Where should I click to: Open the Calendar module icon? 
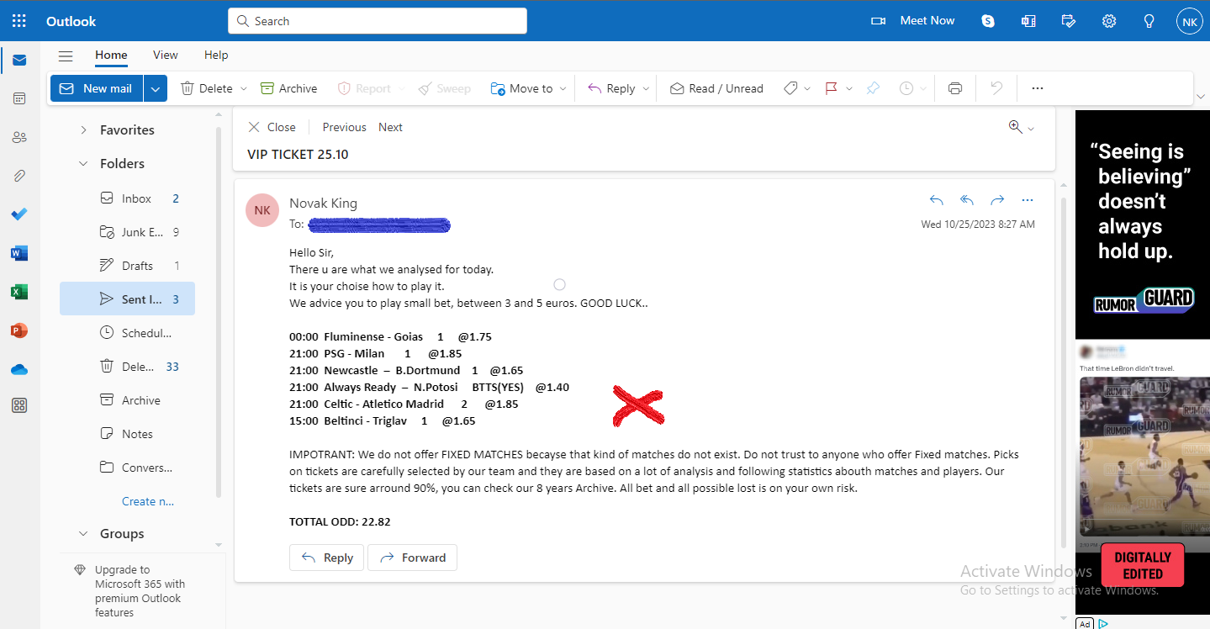point(19,98)
